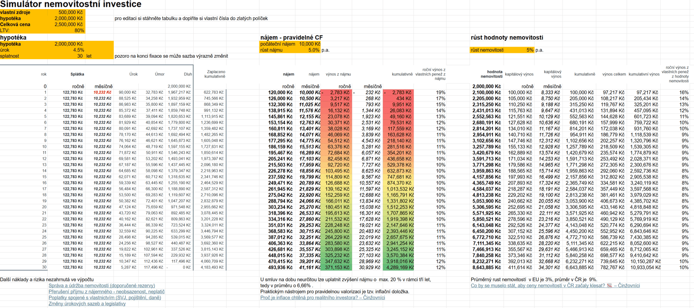Click the monthly yield cell '30,929 Kč'
This screenshot has height=308, width=694.
pos(371,267)
